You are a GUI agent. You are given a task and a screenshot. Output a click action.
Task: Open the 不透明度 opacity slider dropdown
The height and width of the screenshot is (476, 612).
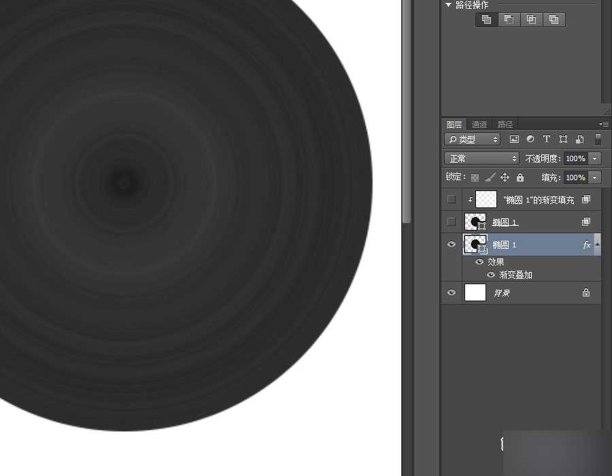point(595,158)
